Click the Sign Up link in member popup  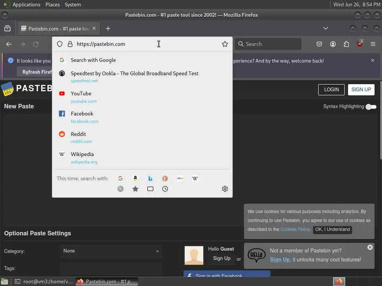click(280, 260)
